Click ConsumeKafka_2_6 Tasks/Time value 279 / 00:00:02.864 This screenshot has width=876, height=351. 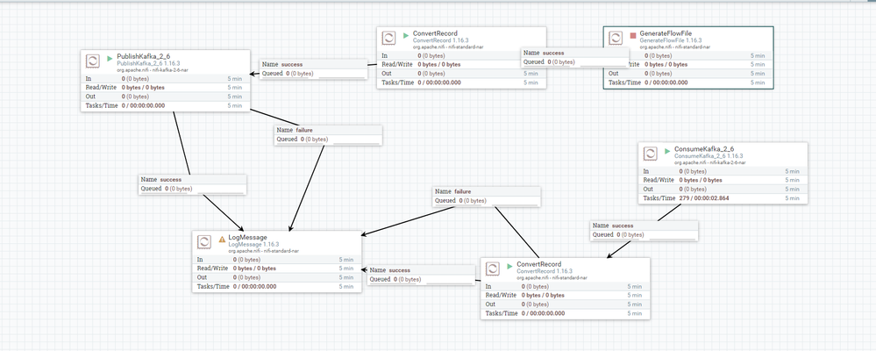point(704,197)
